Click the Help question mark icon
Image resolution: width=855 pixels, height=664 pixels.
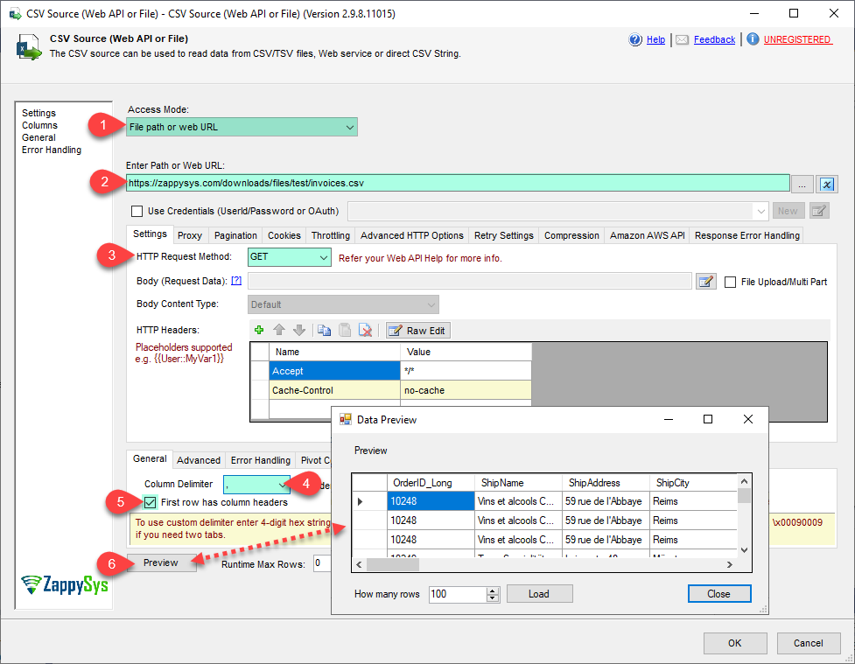(x=635, y=39)
